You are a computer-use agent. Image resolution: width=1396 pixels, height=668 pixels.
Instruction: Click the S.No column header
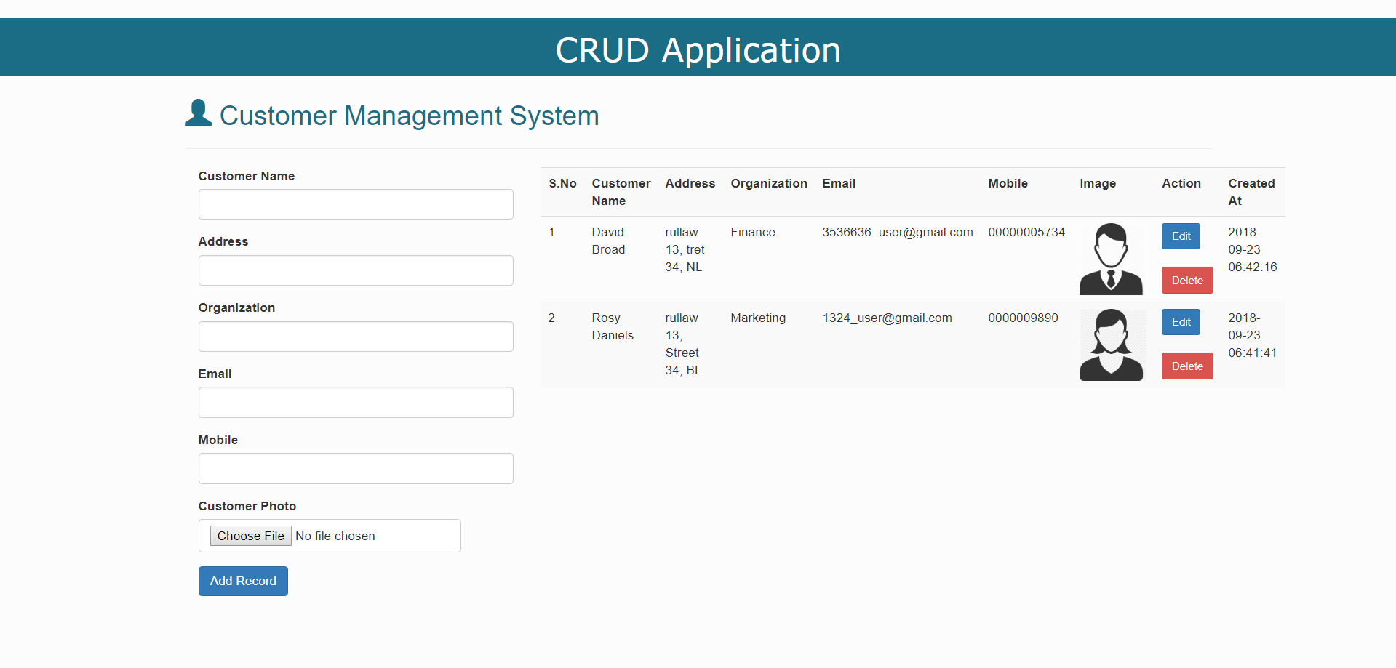pyautogui.click(x=562, y=183)
